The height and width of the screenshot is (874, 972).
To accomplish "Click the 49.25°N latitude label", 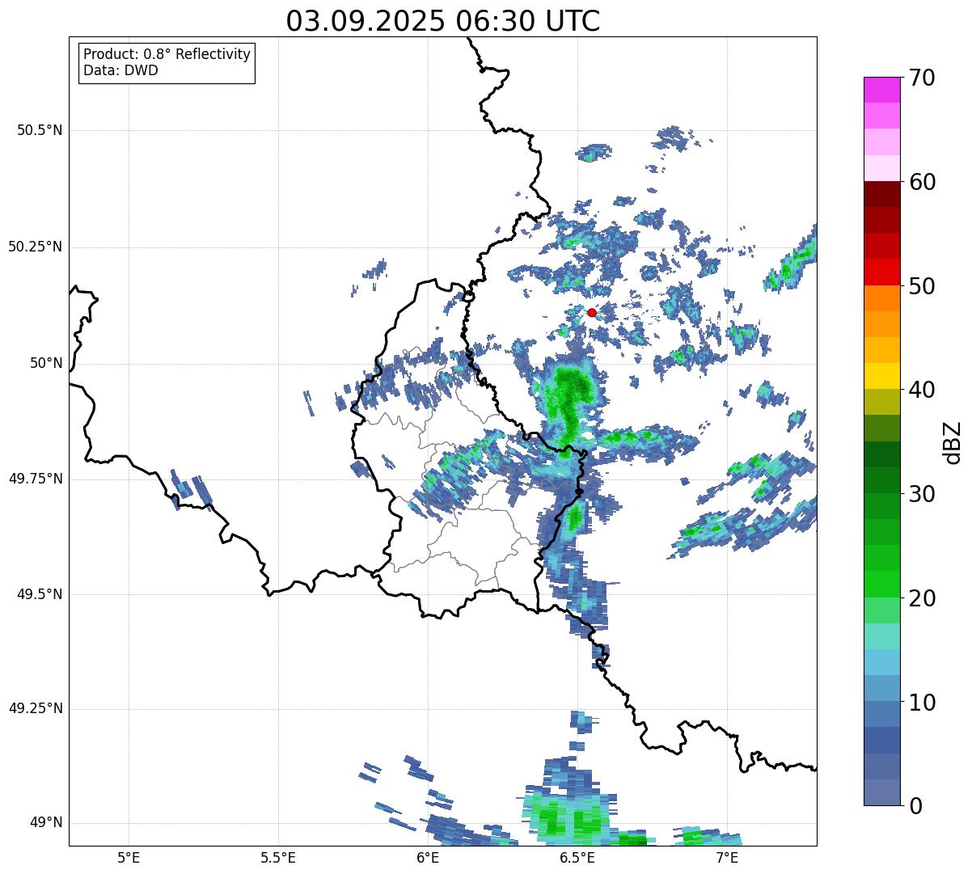I will [x=36, y=708].
